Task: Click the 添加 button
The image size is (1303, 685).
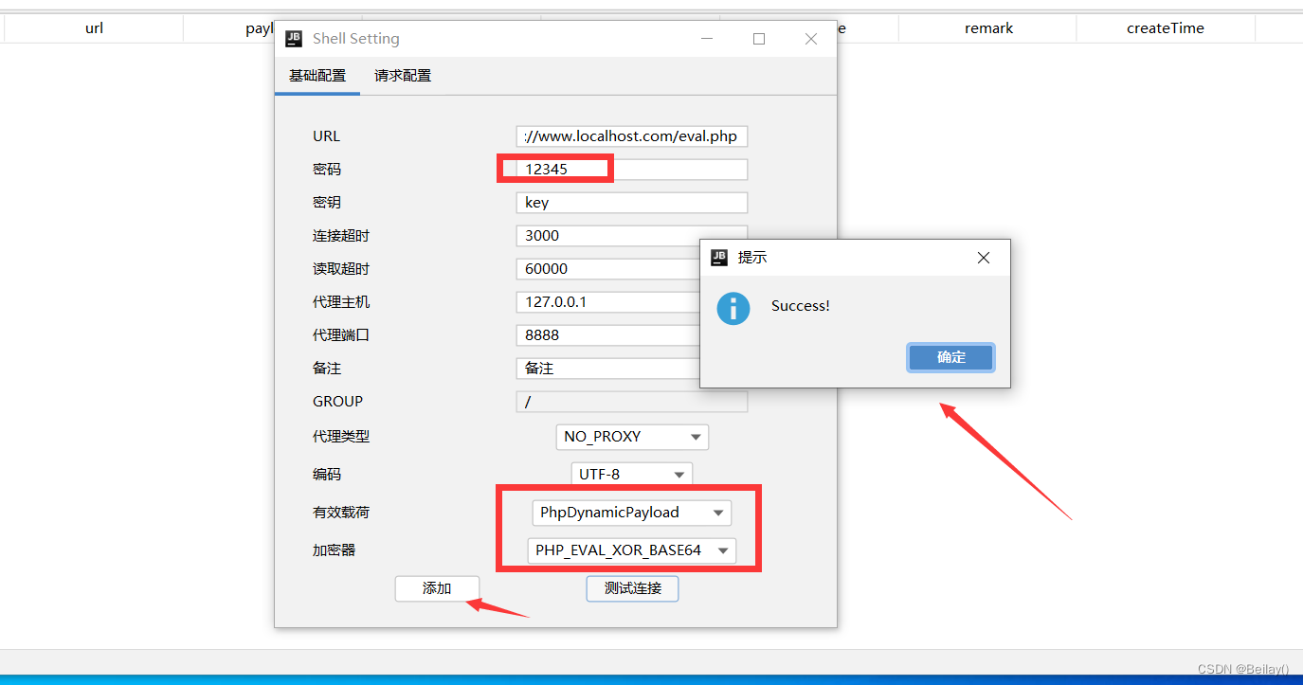Action: pyautogui.click(x=437, y=588)
